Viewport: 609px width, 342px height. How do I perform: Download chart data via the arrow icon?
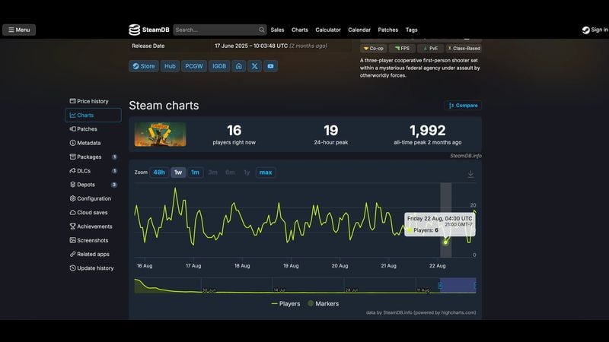click(x=470, y=173)
